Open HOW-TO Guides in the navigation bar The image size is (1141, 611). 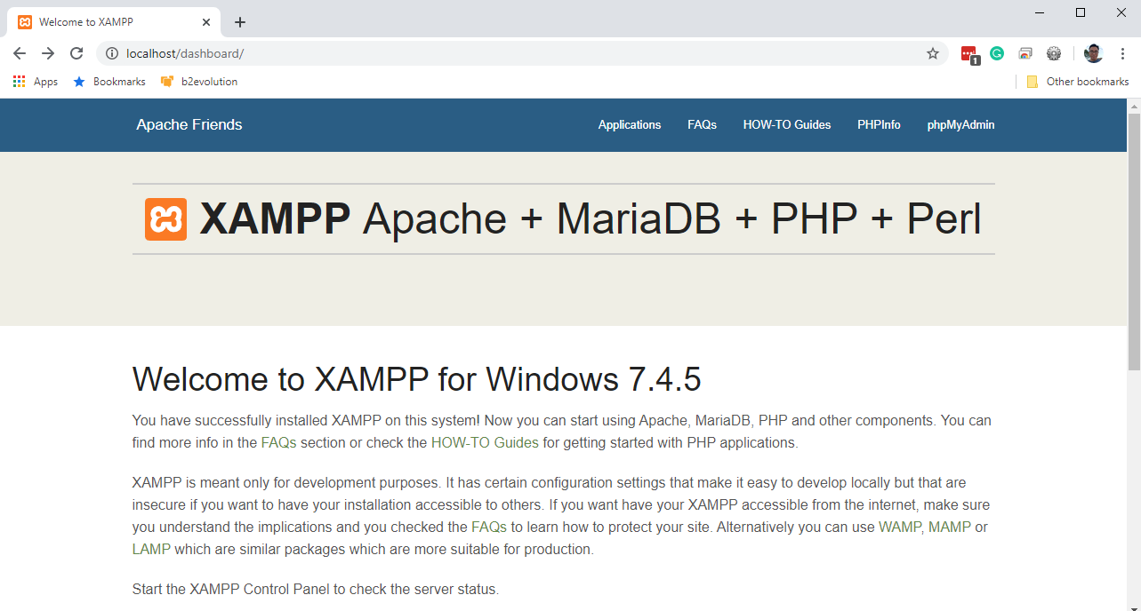click(787, 125)
